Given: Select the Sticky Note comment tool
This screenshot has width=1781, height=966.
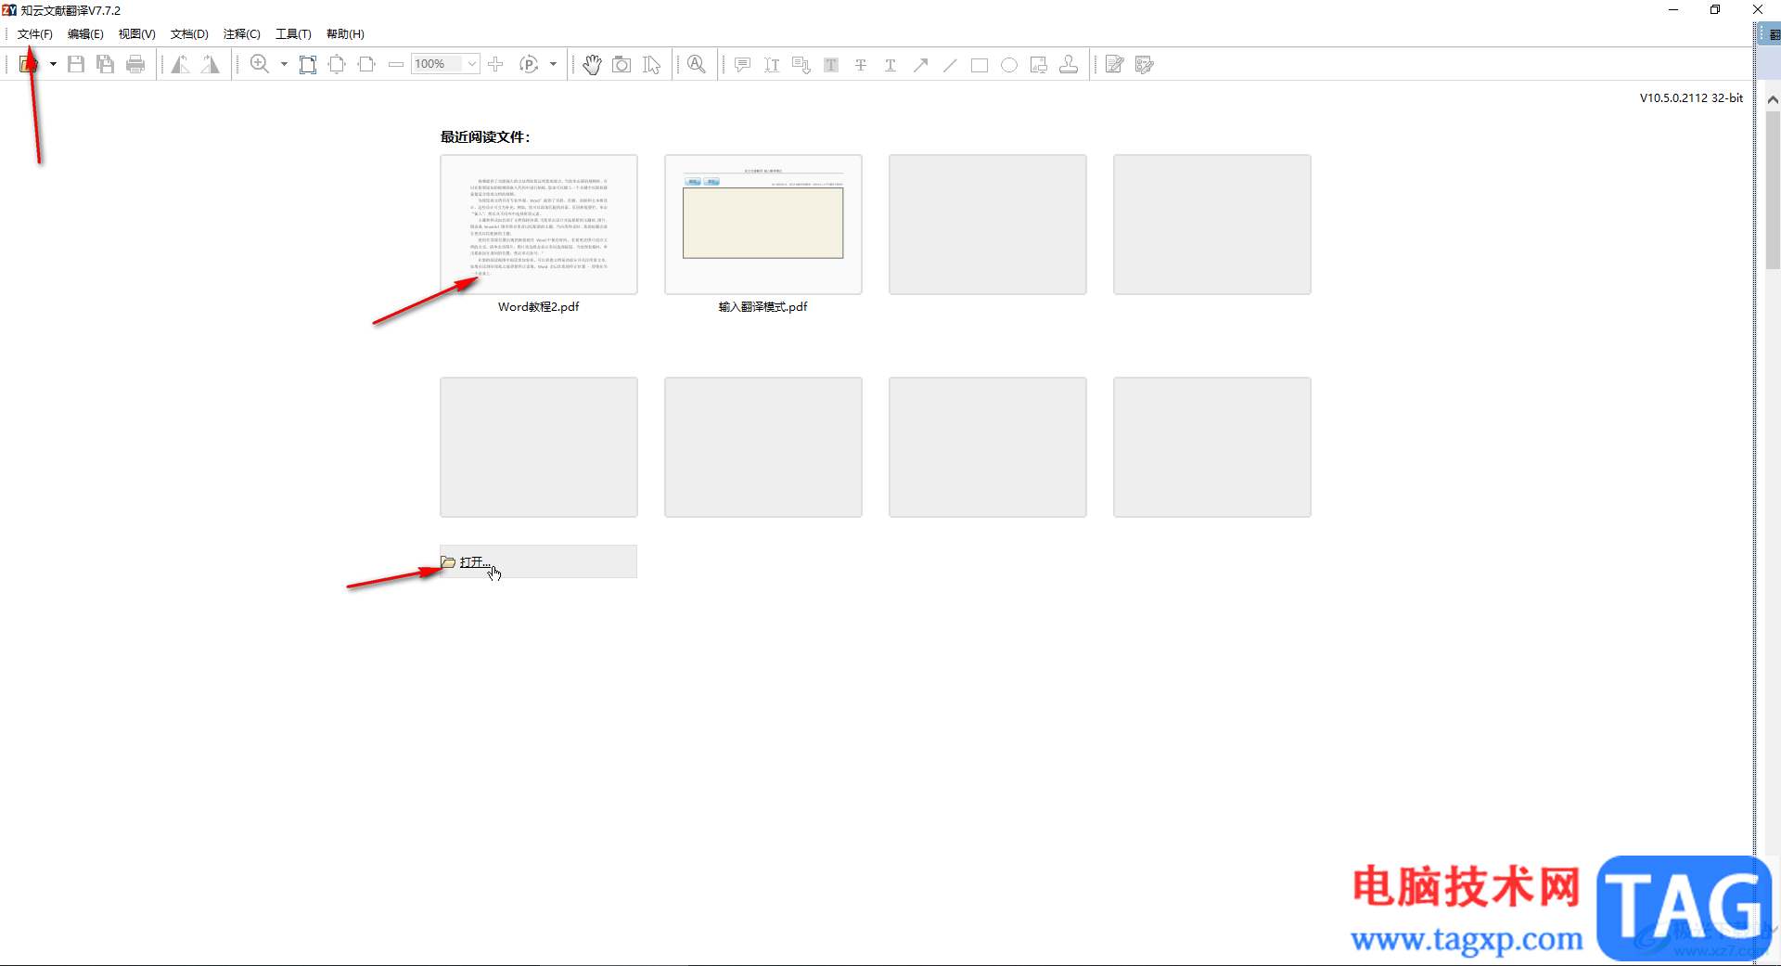Looking at the screenshot, I should 742,64.
